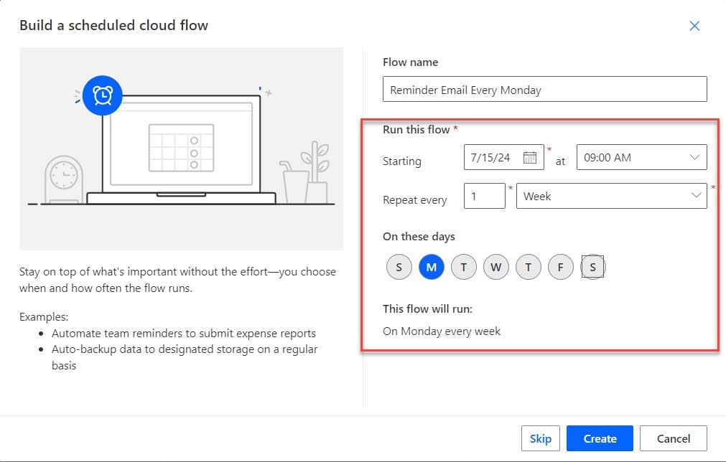Deselect Monday day button
Image resolution: width=726 pixels, height=462 pixels.
(432, 268)
